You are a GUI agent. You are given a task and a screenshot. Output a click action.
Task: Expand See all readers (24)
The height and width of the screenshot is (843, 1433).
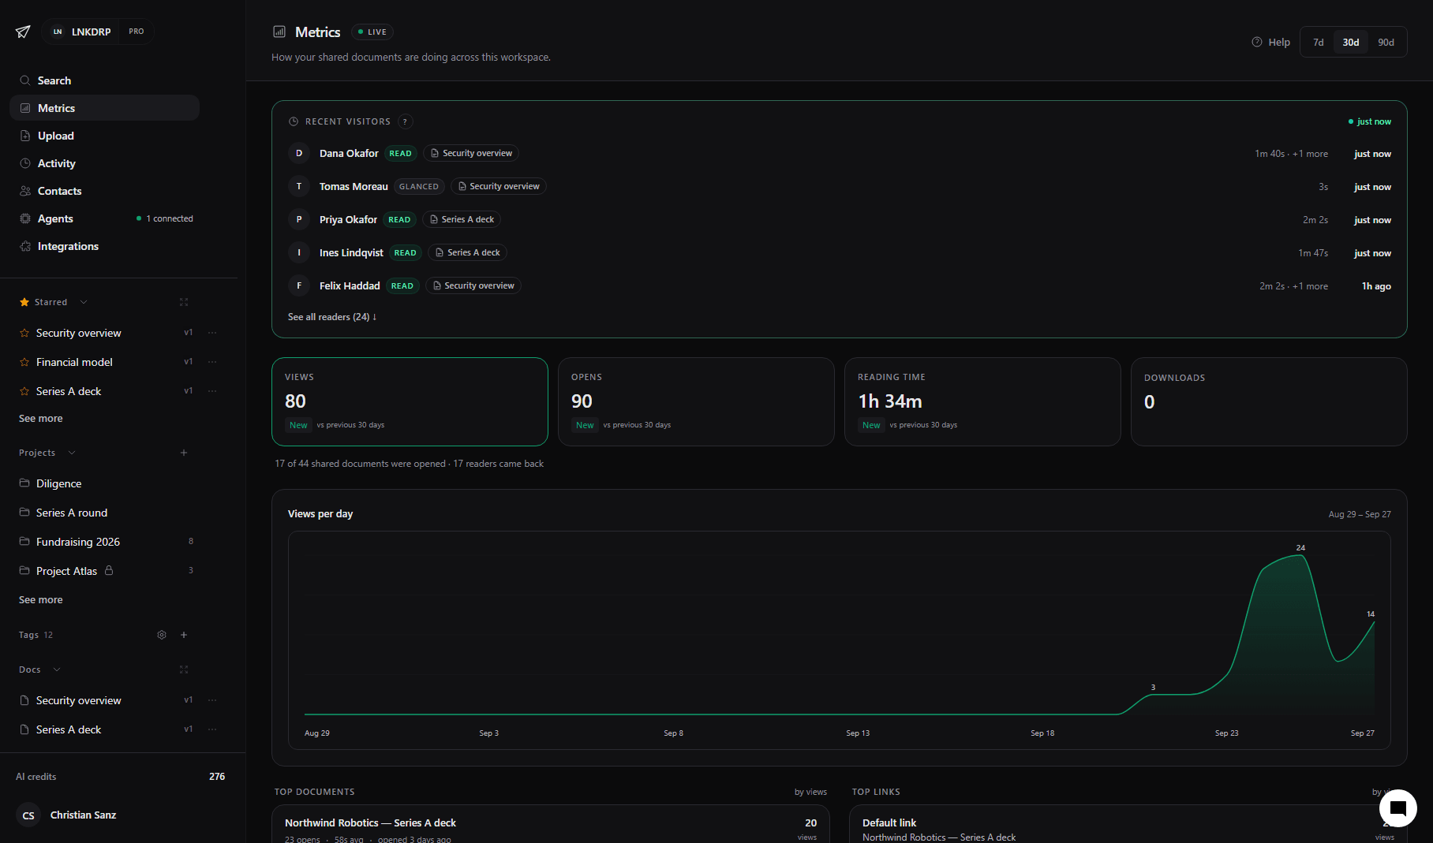(332, 317)
